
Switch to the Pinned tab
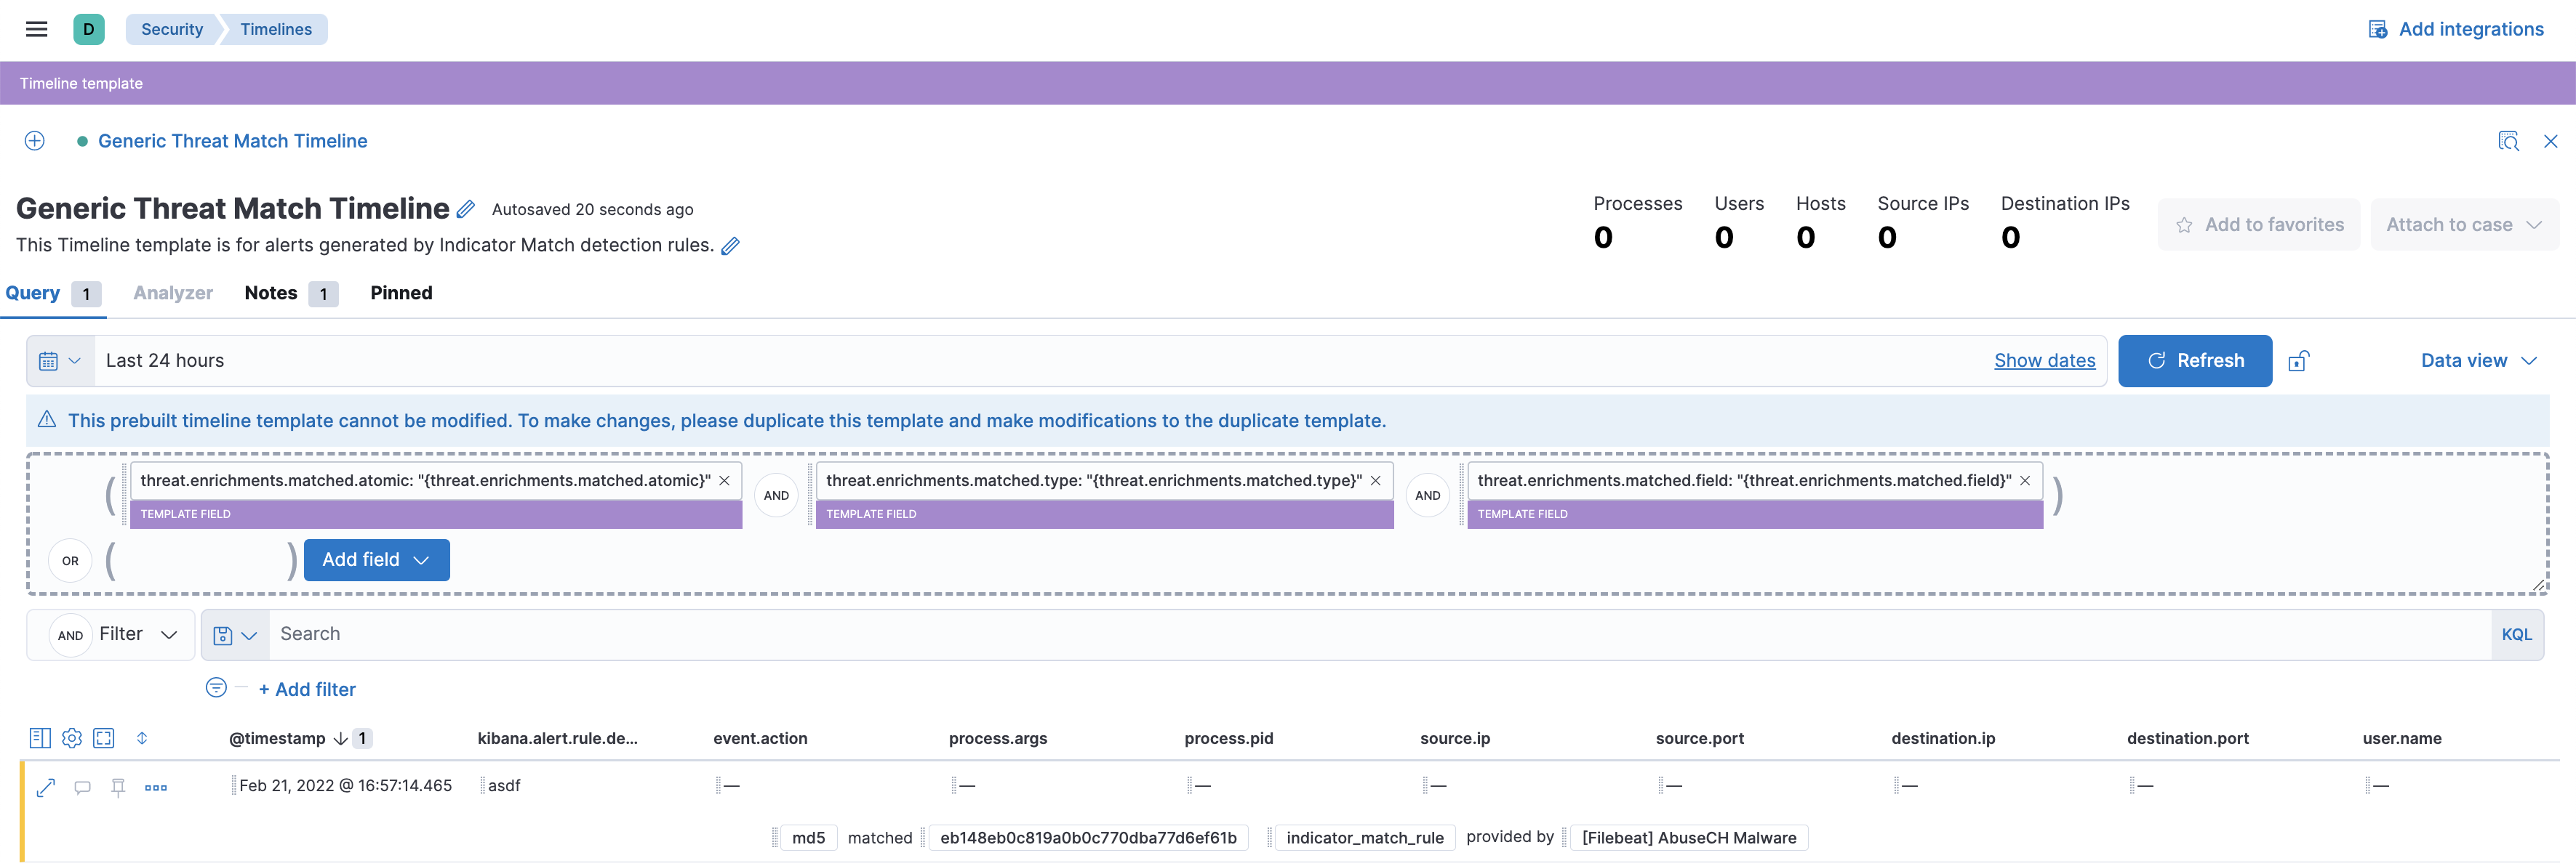pos(401,293)
